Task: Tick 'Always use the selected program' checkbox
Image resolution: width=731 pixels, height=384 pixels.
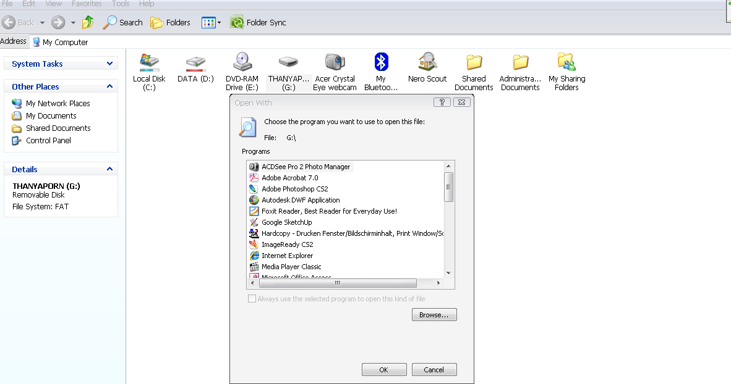Action: click(252, 299)
